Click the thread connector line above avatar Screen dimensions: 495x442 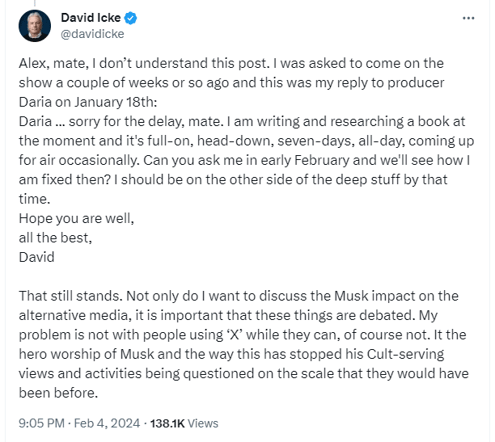pyautogui.click(x=35, y=3)
